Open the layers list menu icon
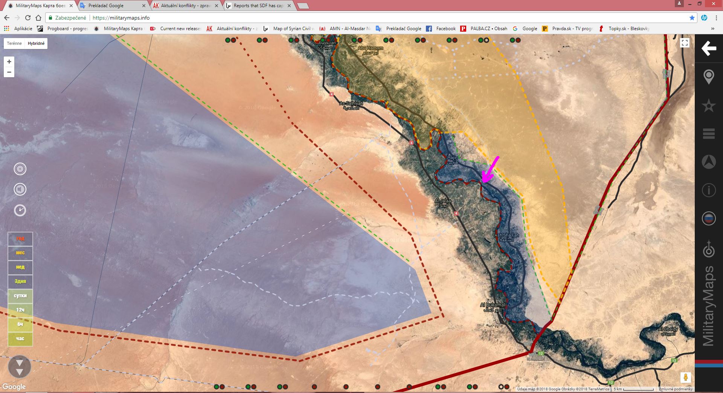Viewport: 723px width, 393px height. coord(708,134)
